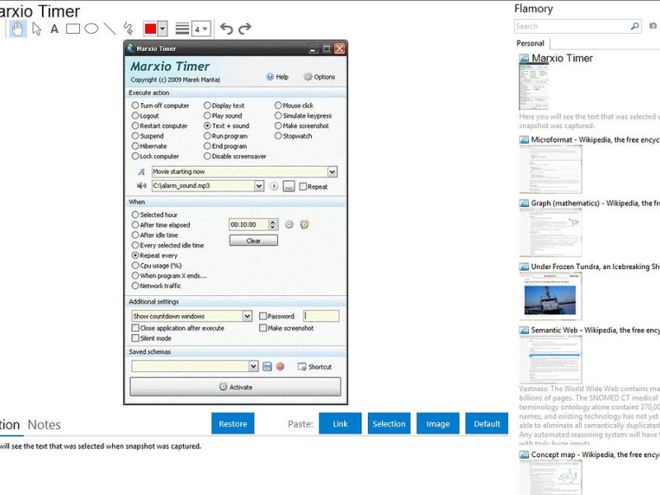
Task: Select the arrow pointer tool
Action: [36, 29]
